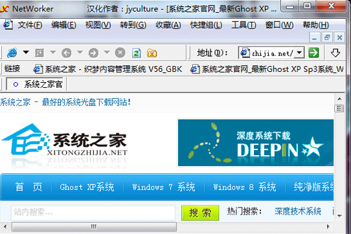Click the address bar URL field
Viewport: 351px width, 234px height.
coord(266,53)
